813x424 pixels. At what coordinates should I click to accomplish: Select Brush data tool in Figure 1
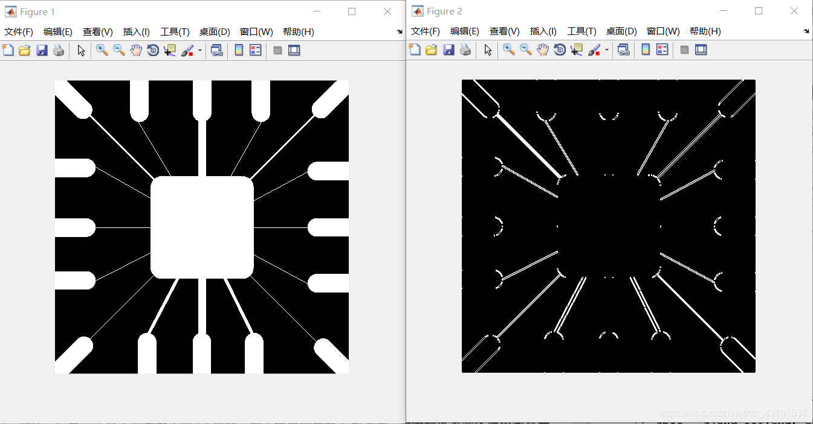(x=187, y=51)
